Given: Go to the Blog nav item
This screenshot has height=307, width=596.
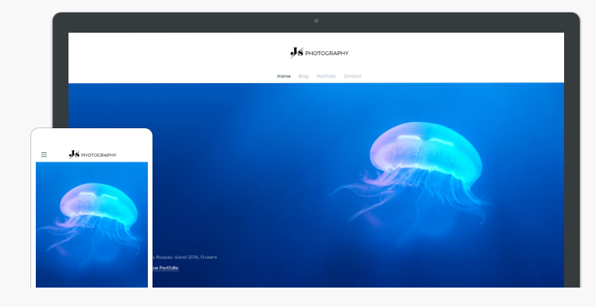Looking at the screenshot, I should [x=303, y=76].
